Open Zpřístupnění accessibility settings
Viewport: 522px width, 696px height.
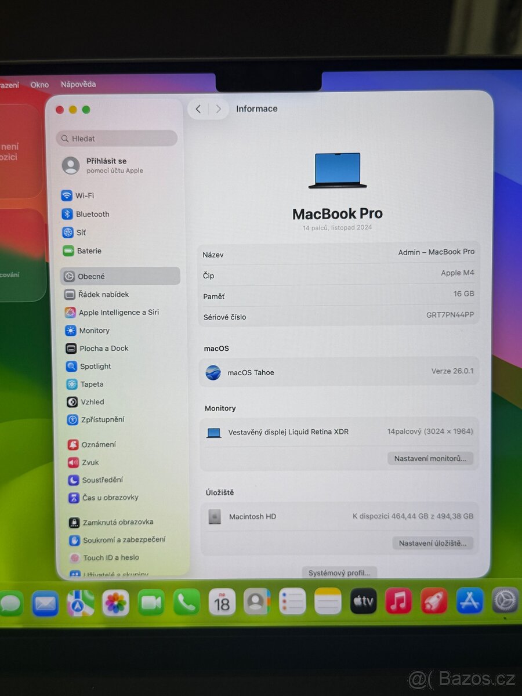(x=96, y=419)
